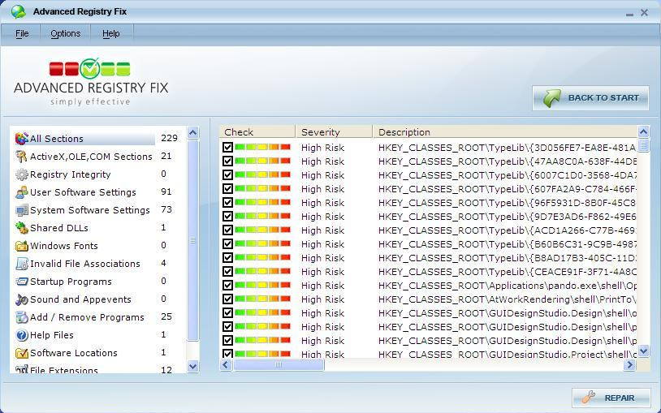Click the System Software Settings count 73
Image resolution: width=661 pixels, height=413 pixels.
click(166, 209)
